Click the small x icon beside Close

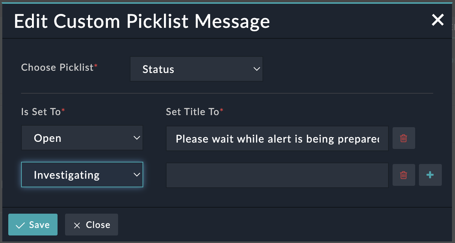pyautogui.click(x=77, y=225)
